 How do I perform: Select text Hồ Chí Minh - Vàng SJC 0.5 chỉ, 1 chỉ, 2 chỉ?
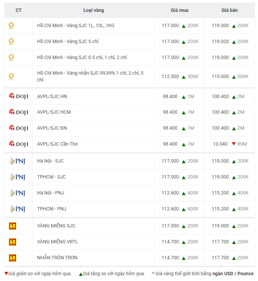pos(82,58)
